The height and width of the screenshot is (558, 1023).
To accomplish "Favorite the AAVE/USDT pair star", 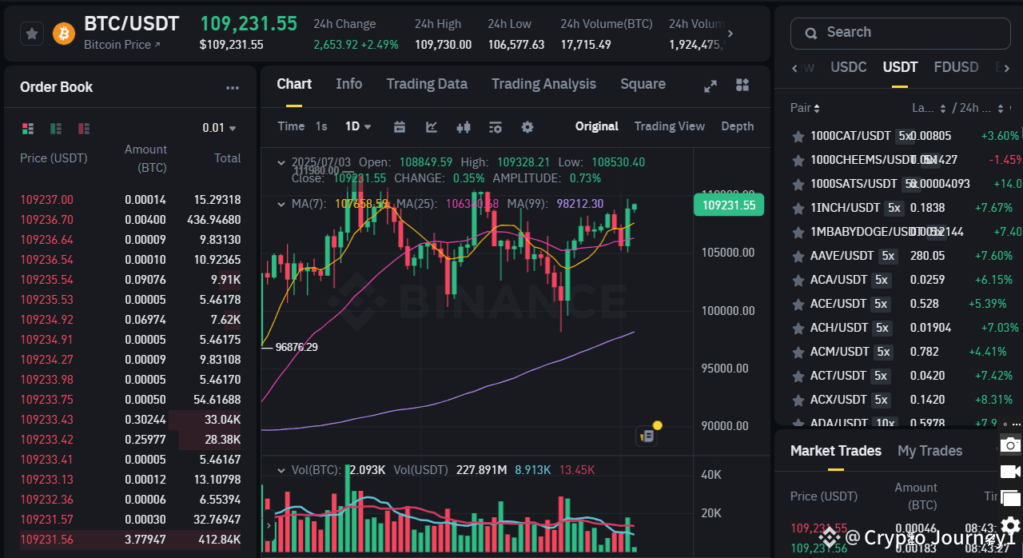I will [798, 256].
